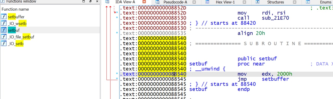Click 'setbuf' label before proc near
Screen dimensions: 333x99
198,64
